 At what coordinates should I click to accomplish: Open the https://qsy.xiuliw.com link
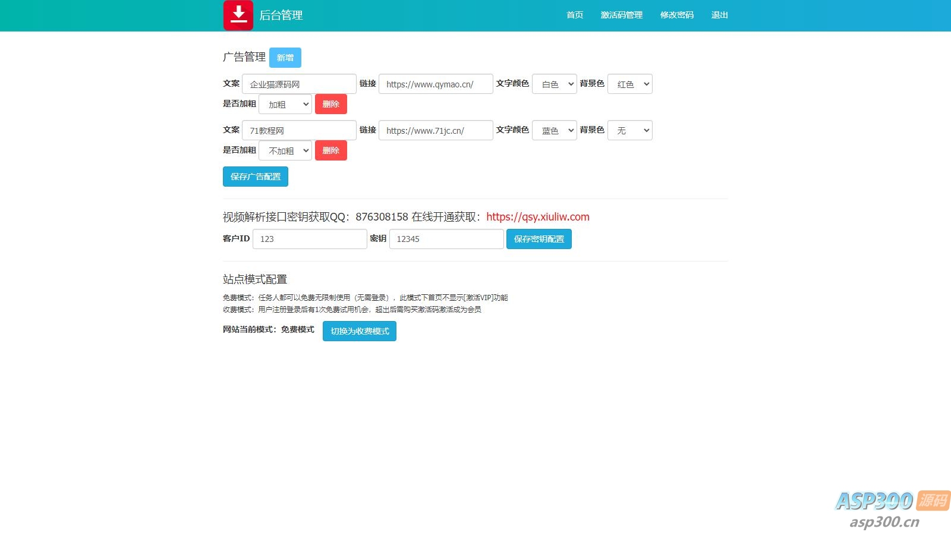coord(537,217)
